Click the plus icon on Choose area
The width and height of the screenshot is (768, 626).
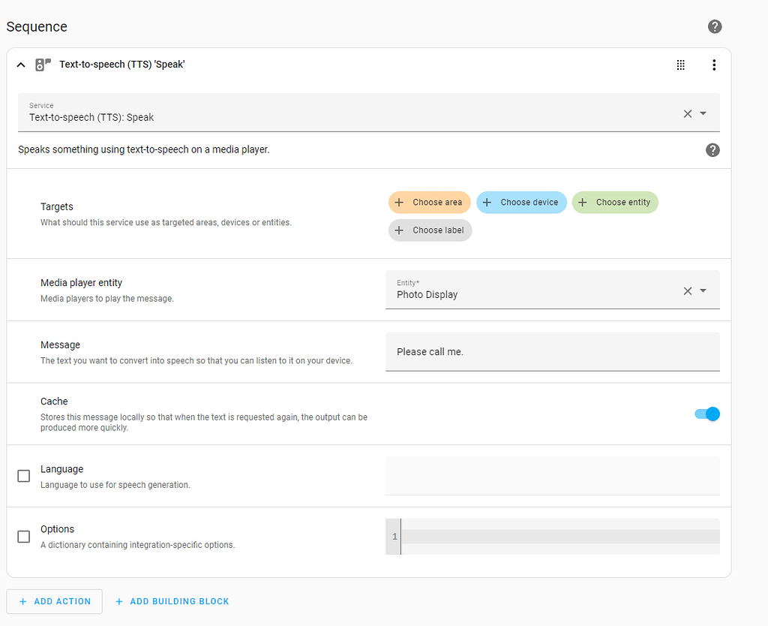tap(398, 202)
